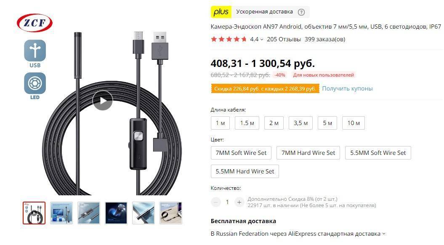Expand the AliExpress standard delivery options
444x245 pixels.
pos(384,234)
